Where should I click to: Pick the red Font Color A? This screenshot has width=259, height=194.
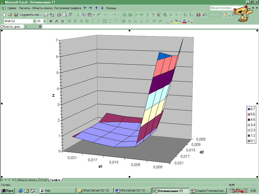click(x=184, y=21)
